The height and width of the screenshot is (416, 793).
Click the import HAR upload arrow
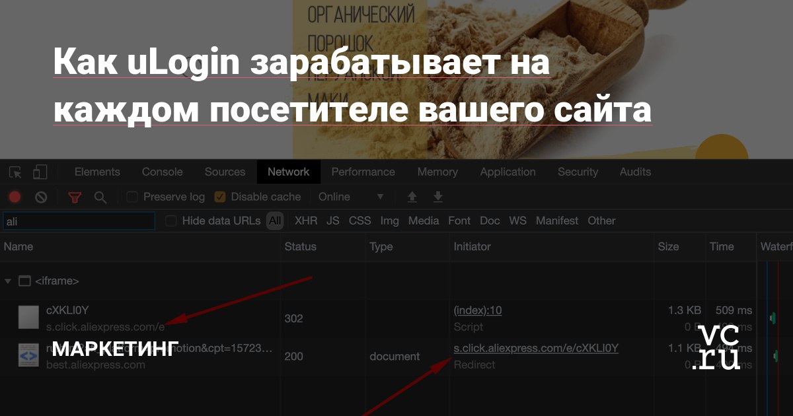click(412, 197)
